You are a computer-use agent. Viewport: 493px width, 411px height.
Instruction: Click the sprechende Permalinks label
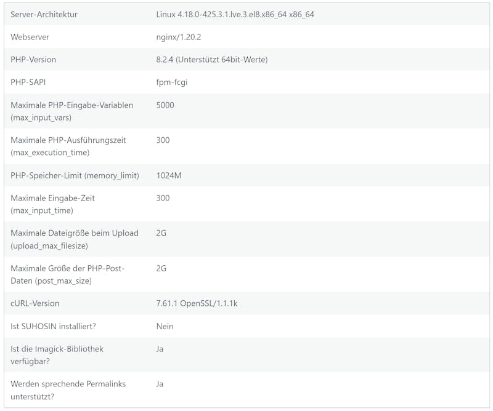click(x=68, y=390)
